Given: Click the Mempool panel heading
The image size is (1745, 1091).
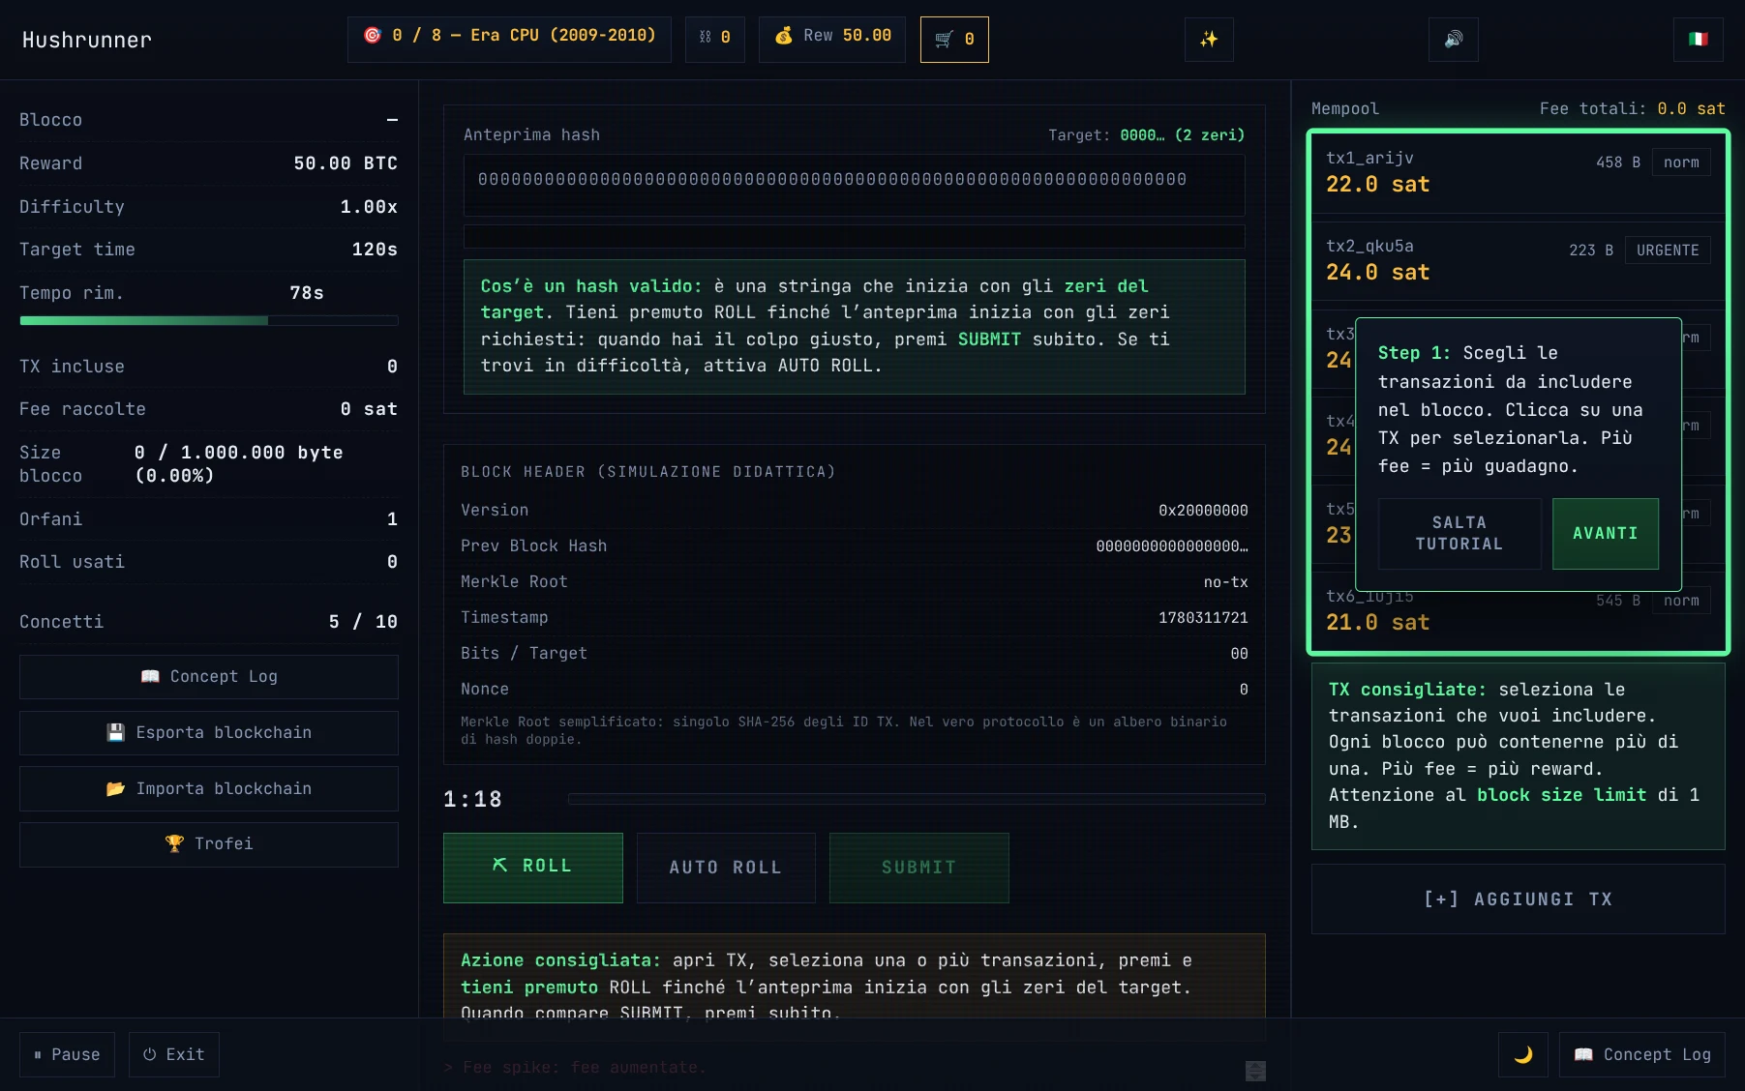Looking at the screenshot, I should (1345, 109).
